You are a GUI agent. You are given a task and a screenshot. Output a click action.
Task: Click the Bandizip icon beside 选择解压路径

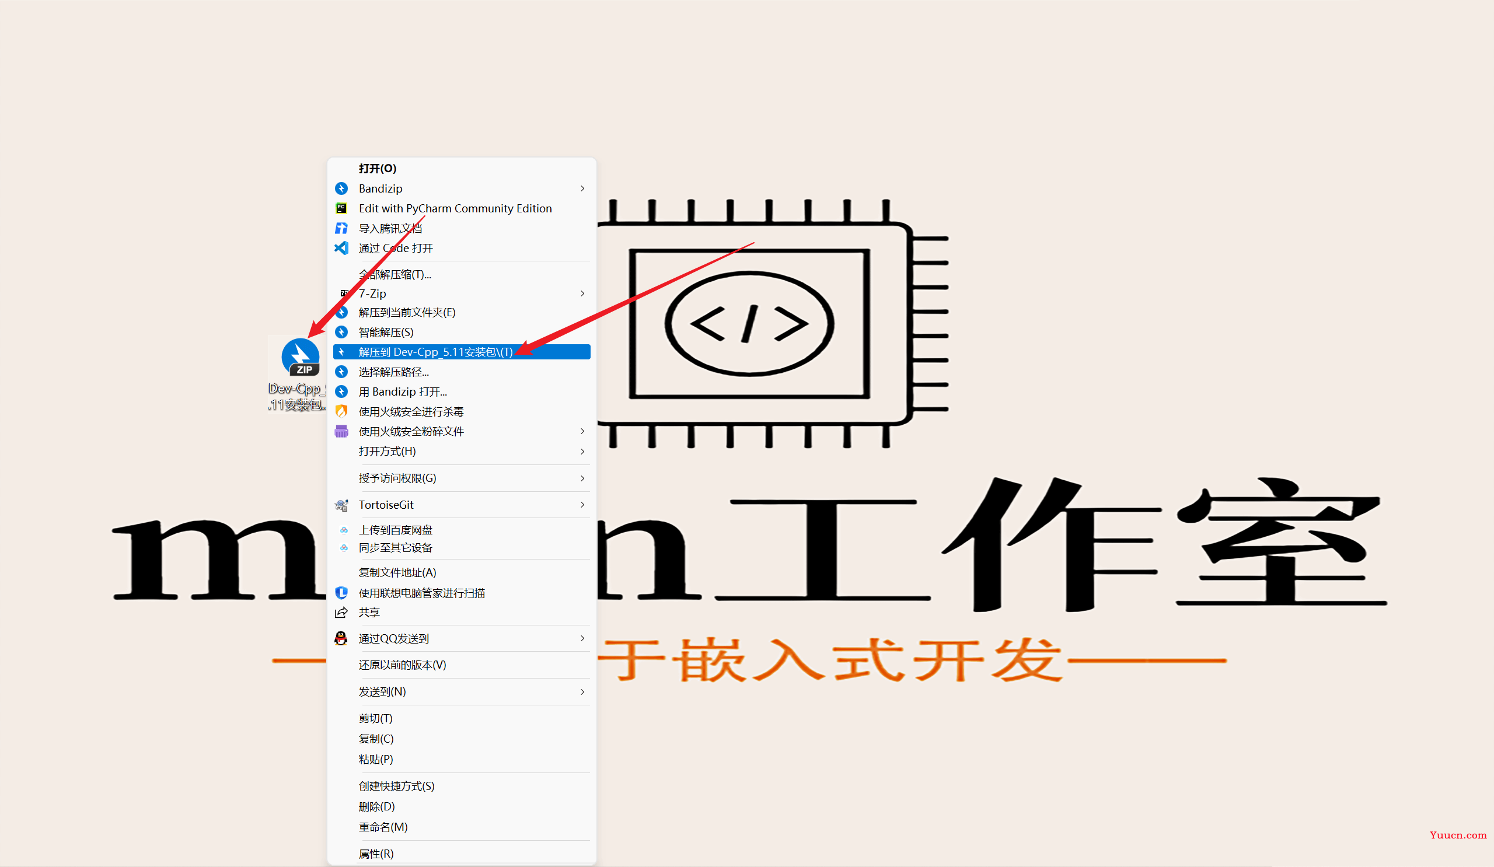pyautogui.click(x=341, y=372)
